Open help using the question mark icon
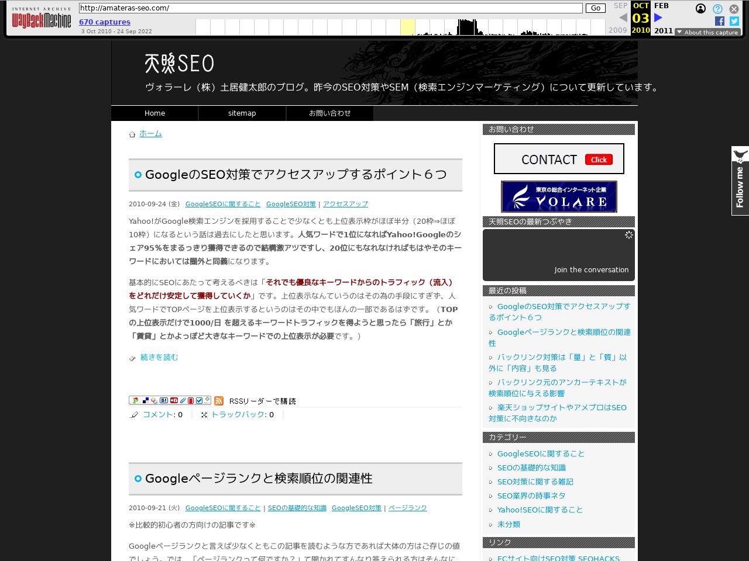The height and width of the screenshot is (561, 749). coord(717,9)
